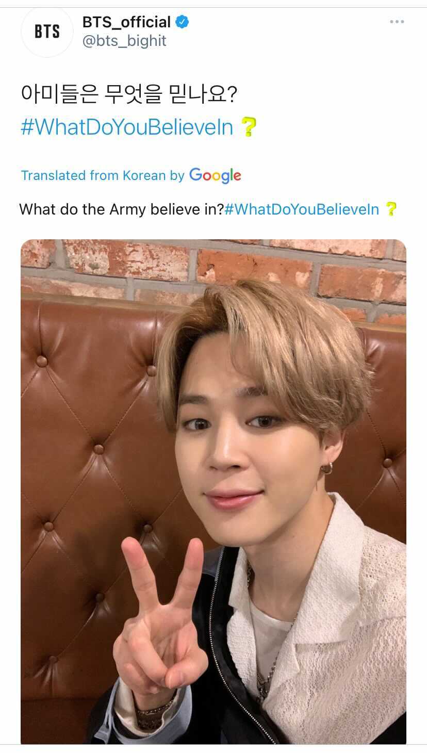The height and width of the screenshot is (753, 427).
Task: Click question mark emoji after Korean hashtag
Action: click(249, 127)
